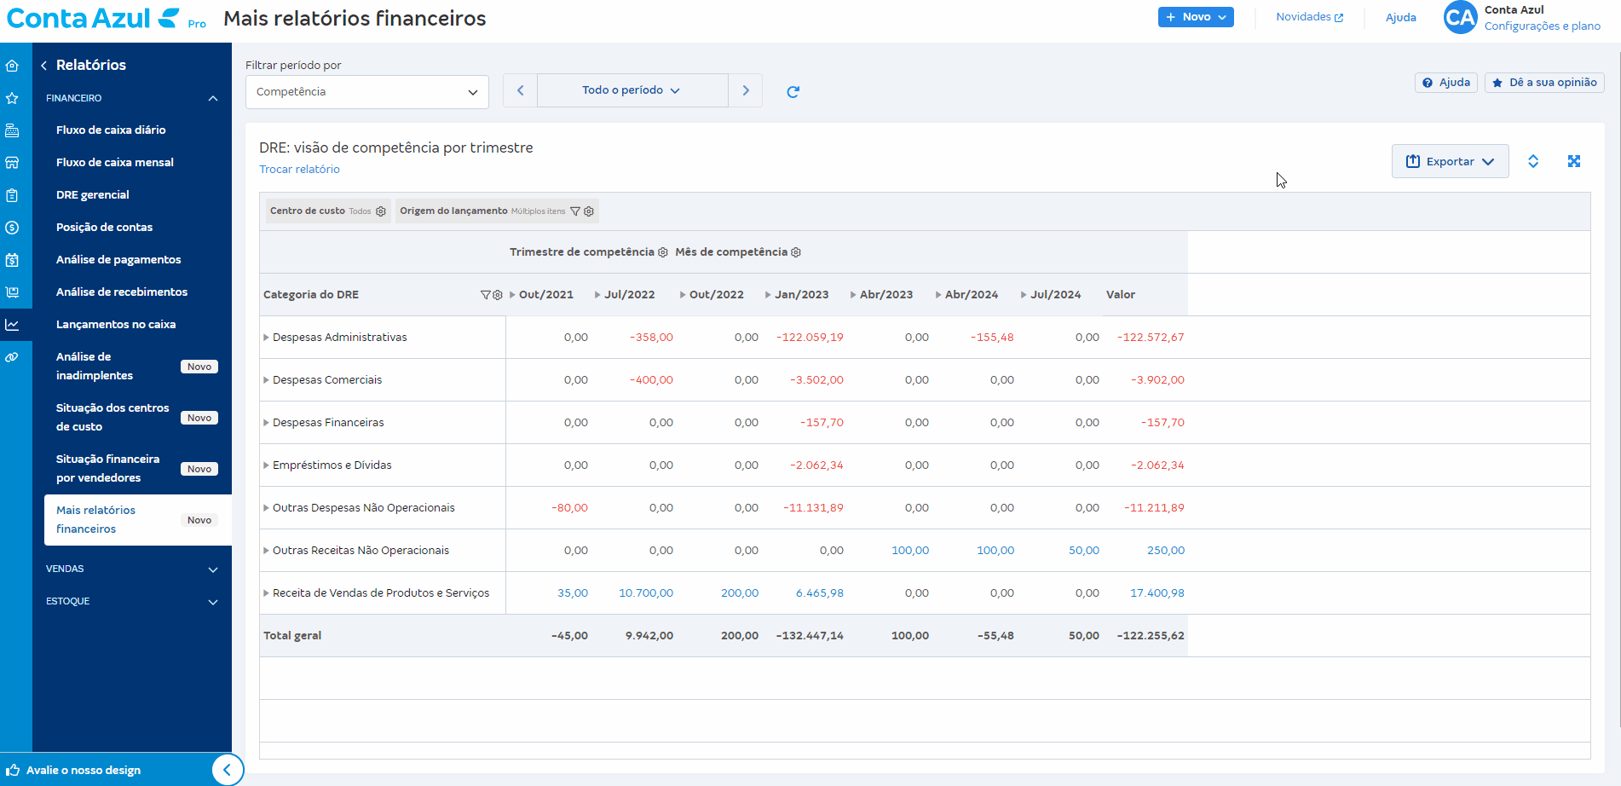1621x786 pixels.
Task: Expand the Jan/2023 quarter column
Action: (x=768, y=295)
